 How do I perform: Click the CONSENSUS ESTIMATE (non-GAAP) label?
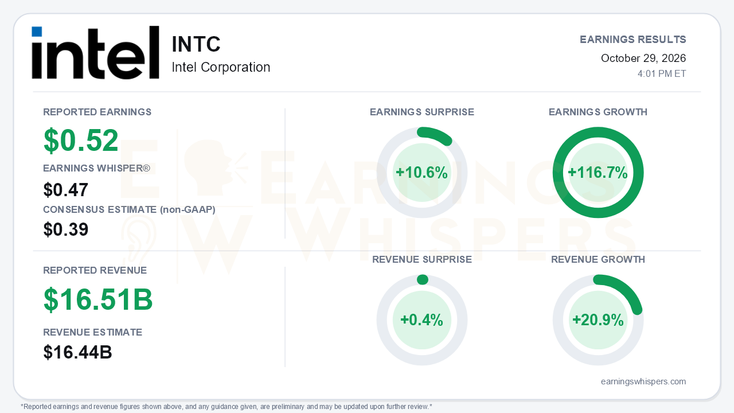click(x=130, y=209)
